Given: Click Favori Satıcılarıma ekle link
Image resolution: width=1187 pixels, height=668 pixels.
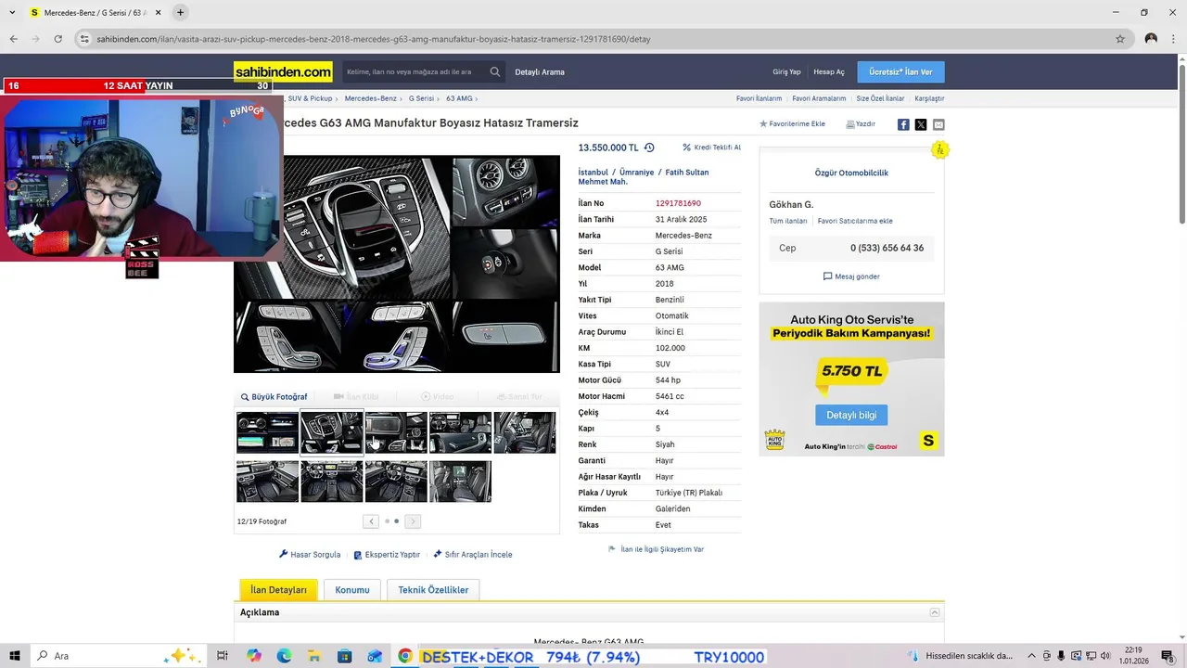Looking at the screenshot, I should [x=855, y=221].
